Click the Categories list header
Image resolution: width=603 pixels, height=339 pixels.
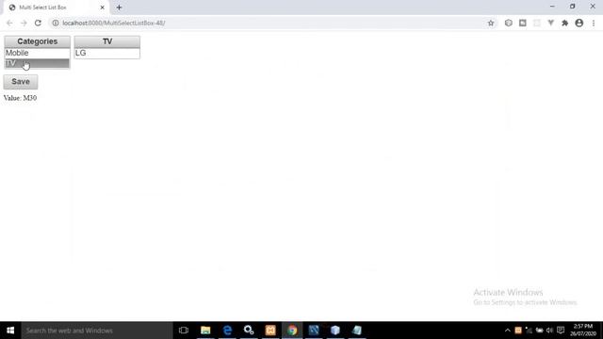tap(38, 41)
